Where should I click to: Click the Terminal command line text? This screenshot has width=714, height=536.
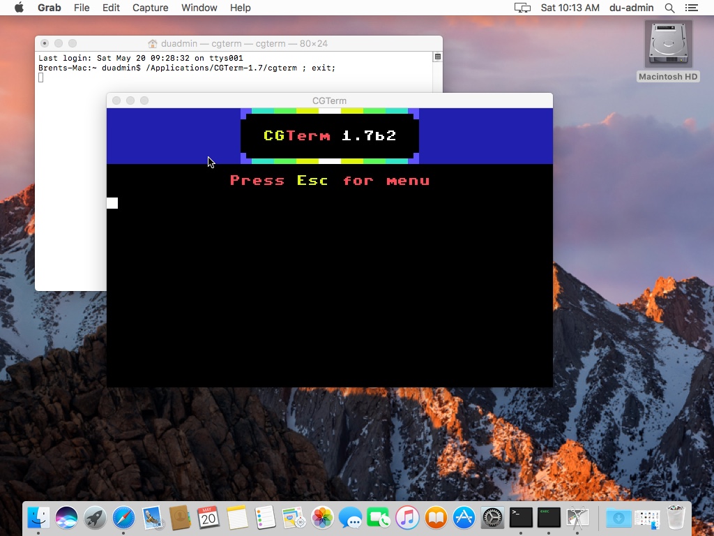[x=187, y=68]
